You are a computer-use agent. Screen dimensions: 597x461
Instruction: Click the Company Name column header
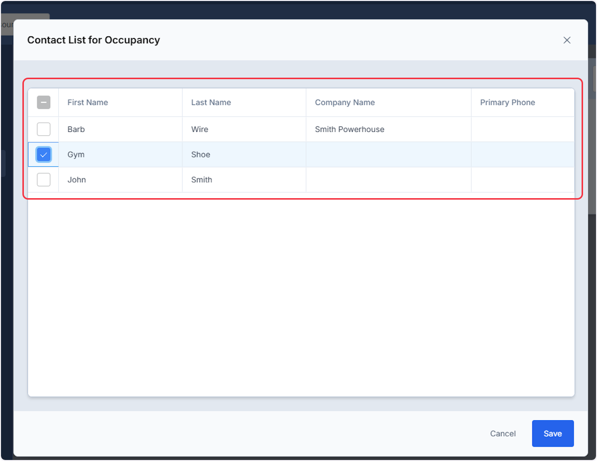tap(389, 103)
